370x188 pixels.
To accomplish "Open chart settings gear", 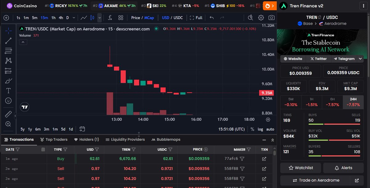I will point(261,18).
